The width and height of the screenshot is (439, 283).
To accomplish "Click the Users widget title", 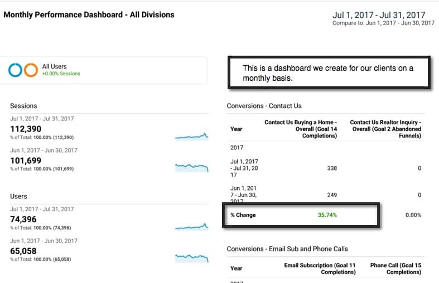I will coord(19,196).
